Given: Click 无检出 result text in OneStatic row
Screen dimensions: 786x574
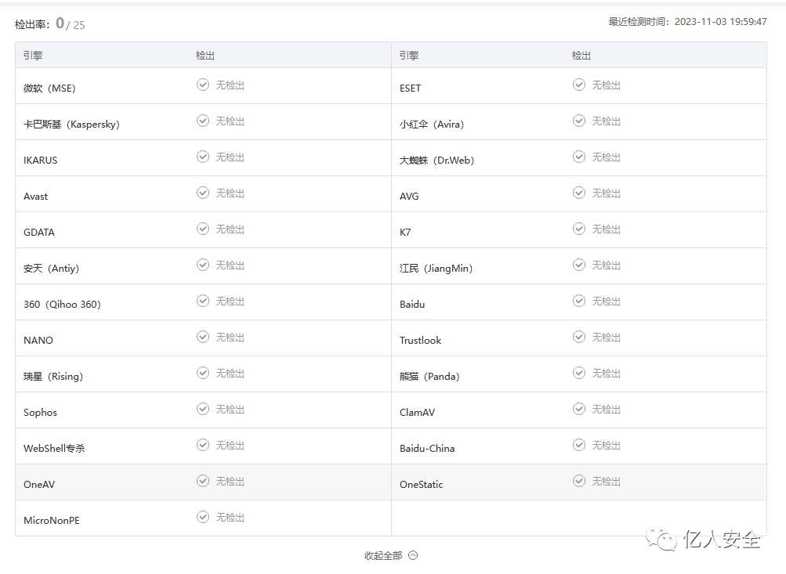Looking at the screenshot, I should click(606, 482).
